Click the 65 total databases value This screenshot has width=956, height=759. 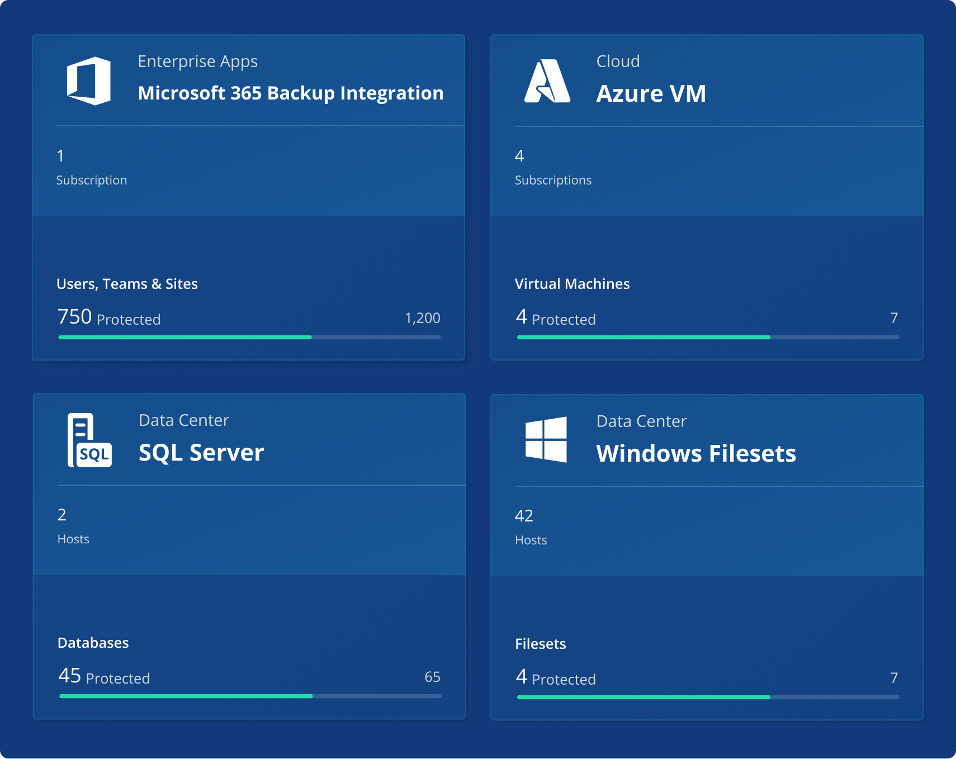pyautogui.click(x=433, y=677)
